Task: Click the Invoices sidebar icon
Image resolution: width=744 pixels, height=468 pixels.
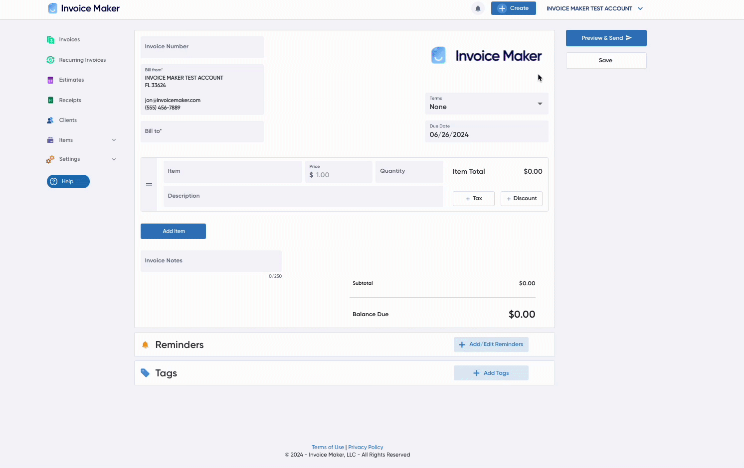Action: click(x=50, y=40)
